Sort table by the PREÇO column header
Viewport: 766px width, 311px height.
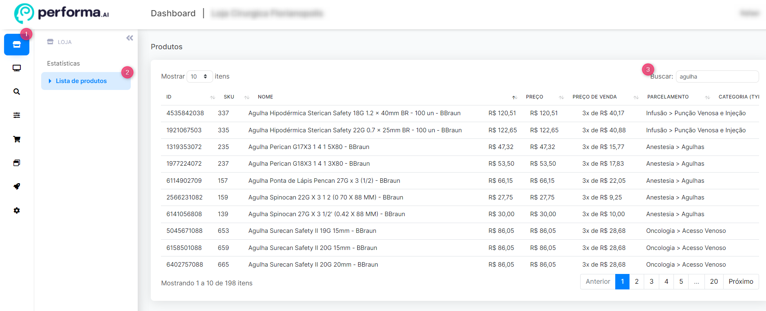click(535, 97)
